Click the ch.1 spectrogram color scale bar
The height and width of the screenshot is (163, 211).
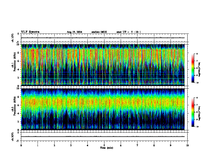[193, 68]
